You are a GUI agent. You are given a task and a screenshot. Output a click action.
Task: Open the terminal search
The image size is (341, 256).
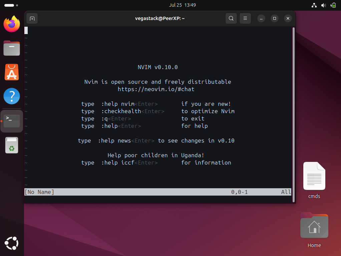click(231, 18)
